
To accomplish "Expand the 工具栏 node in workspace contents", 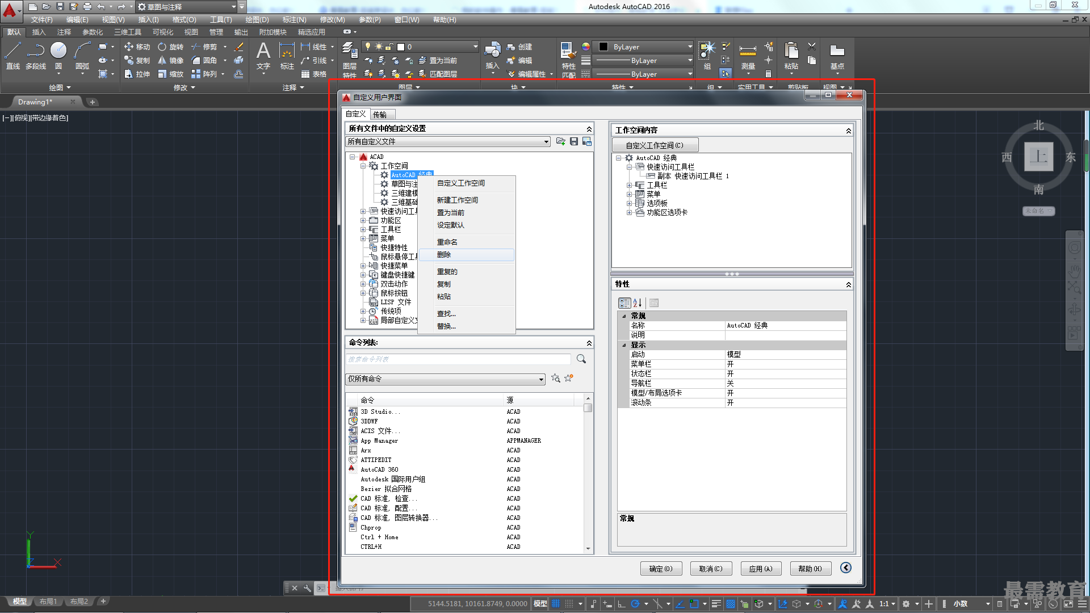I will 629,185.
